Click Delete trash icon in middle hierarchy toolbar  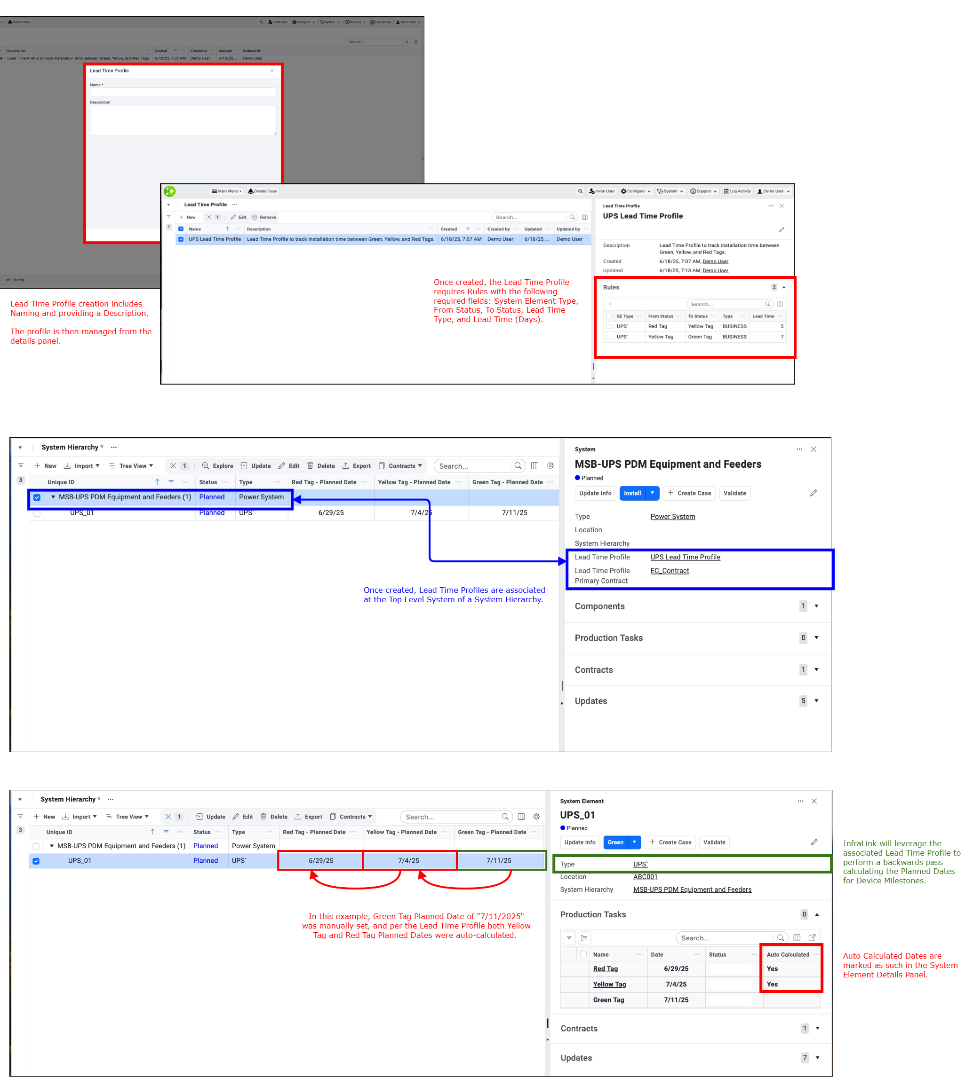(x=310, y=465)
